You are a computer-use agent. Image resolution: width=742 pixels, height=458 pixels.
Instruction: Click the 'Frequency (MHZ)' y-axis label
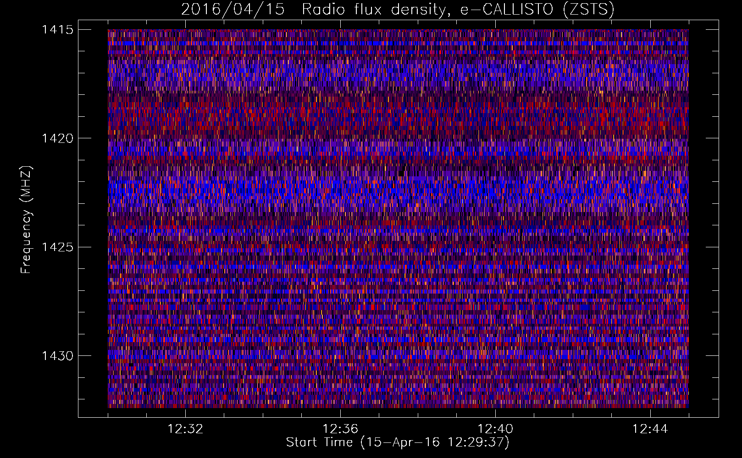pos(27,220)
